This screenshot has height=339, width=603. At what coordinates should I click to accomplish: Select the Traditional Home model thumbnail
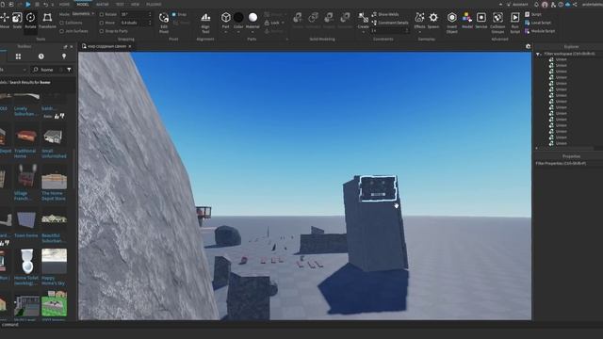tap(26, 136)
